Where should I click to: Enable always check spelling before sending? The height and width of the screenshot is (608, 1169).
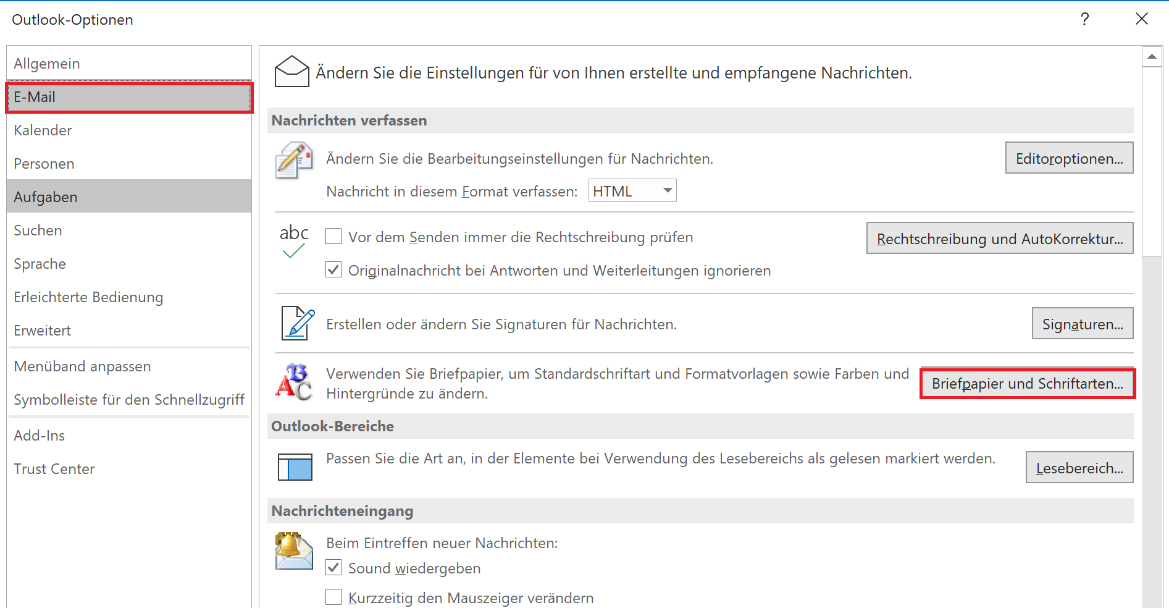(333, 237)
